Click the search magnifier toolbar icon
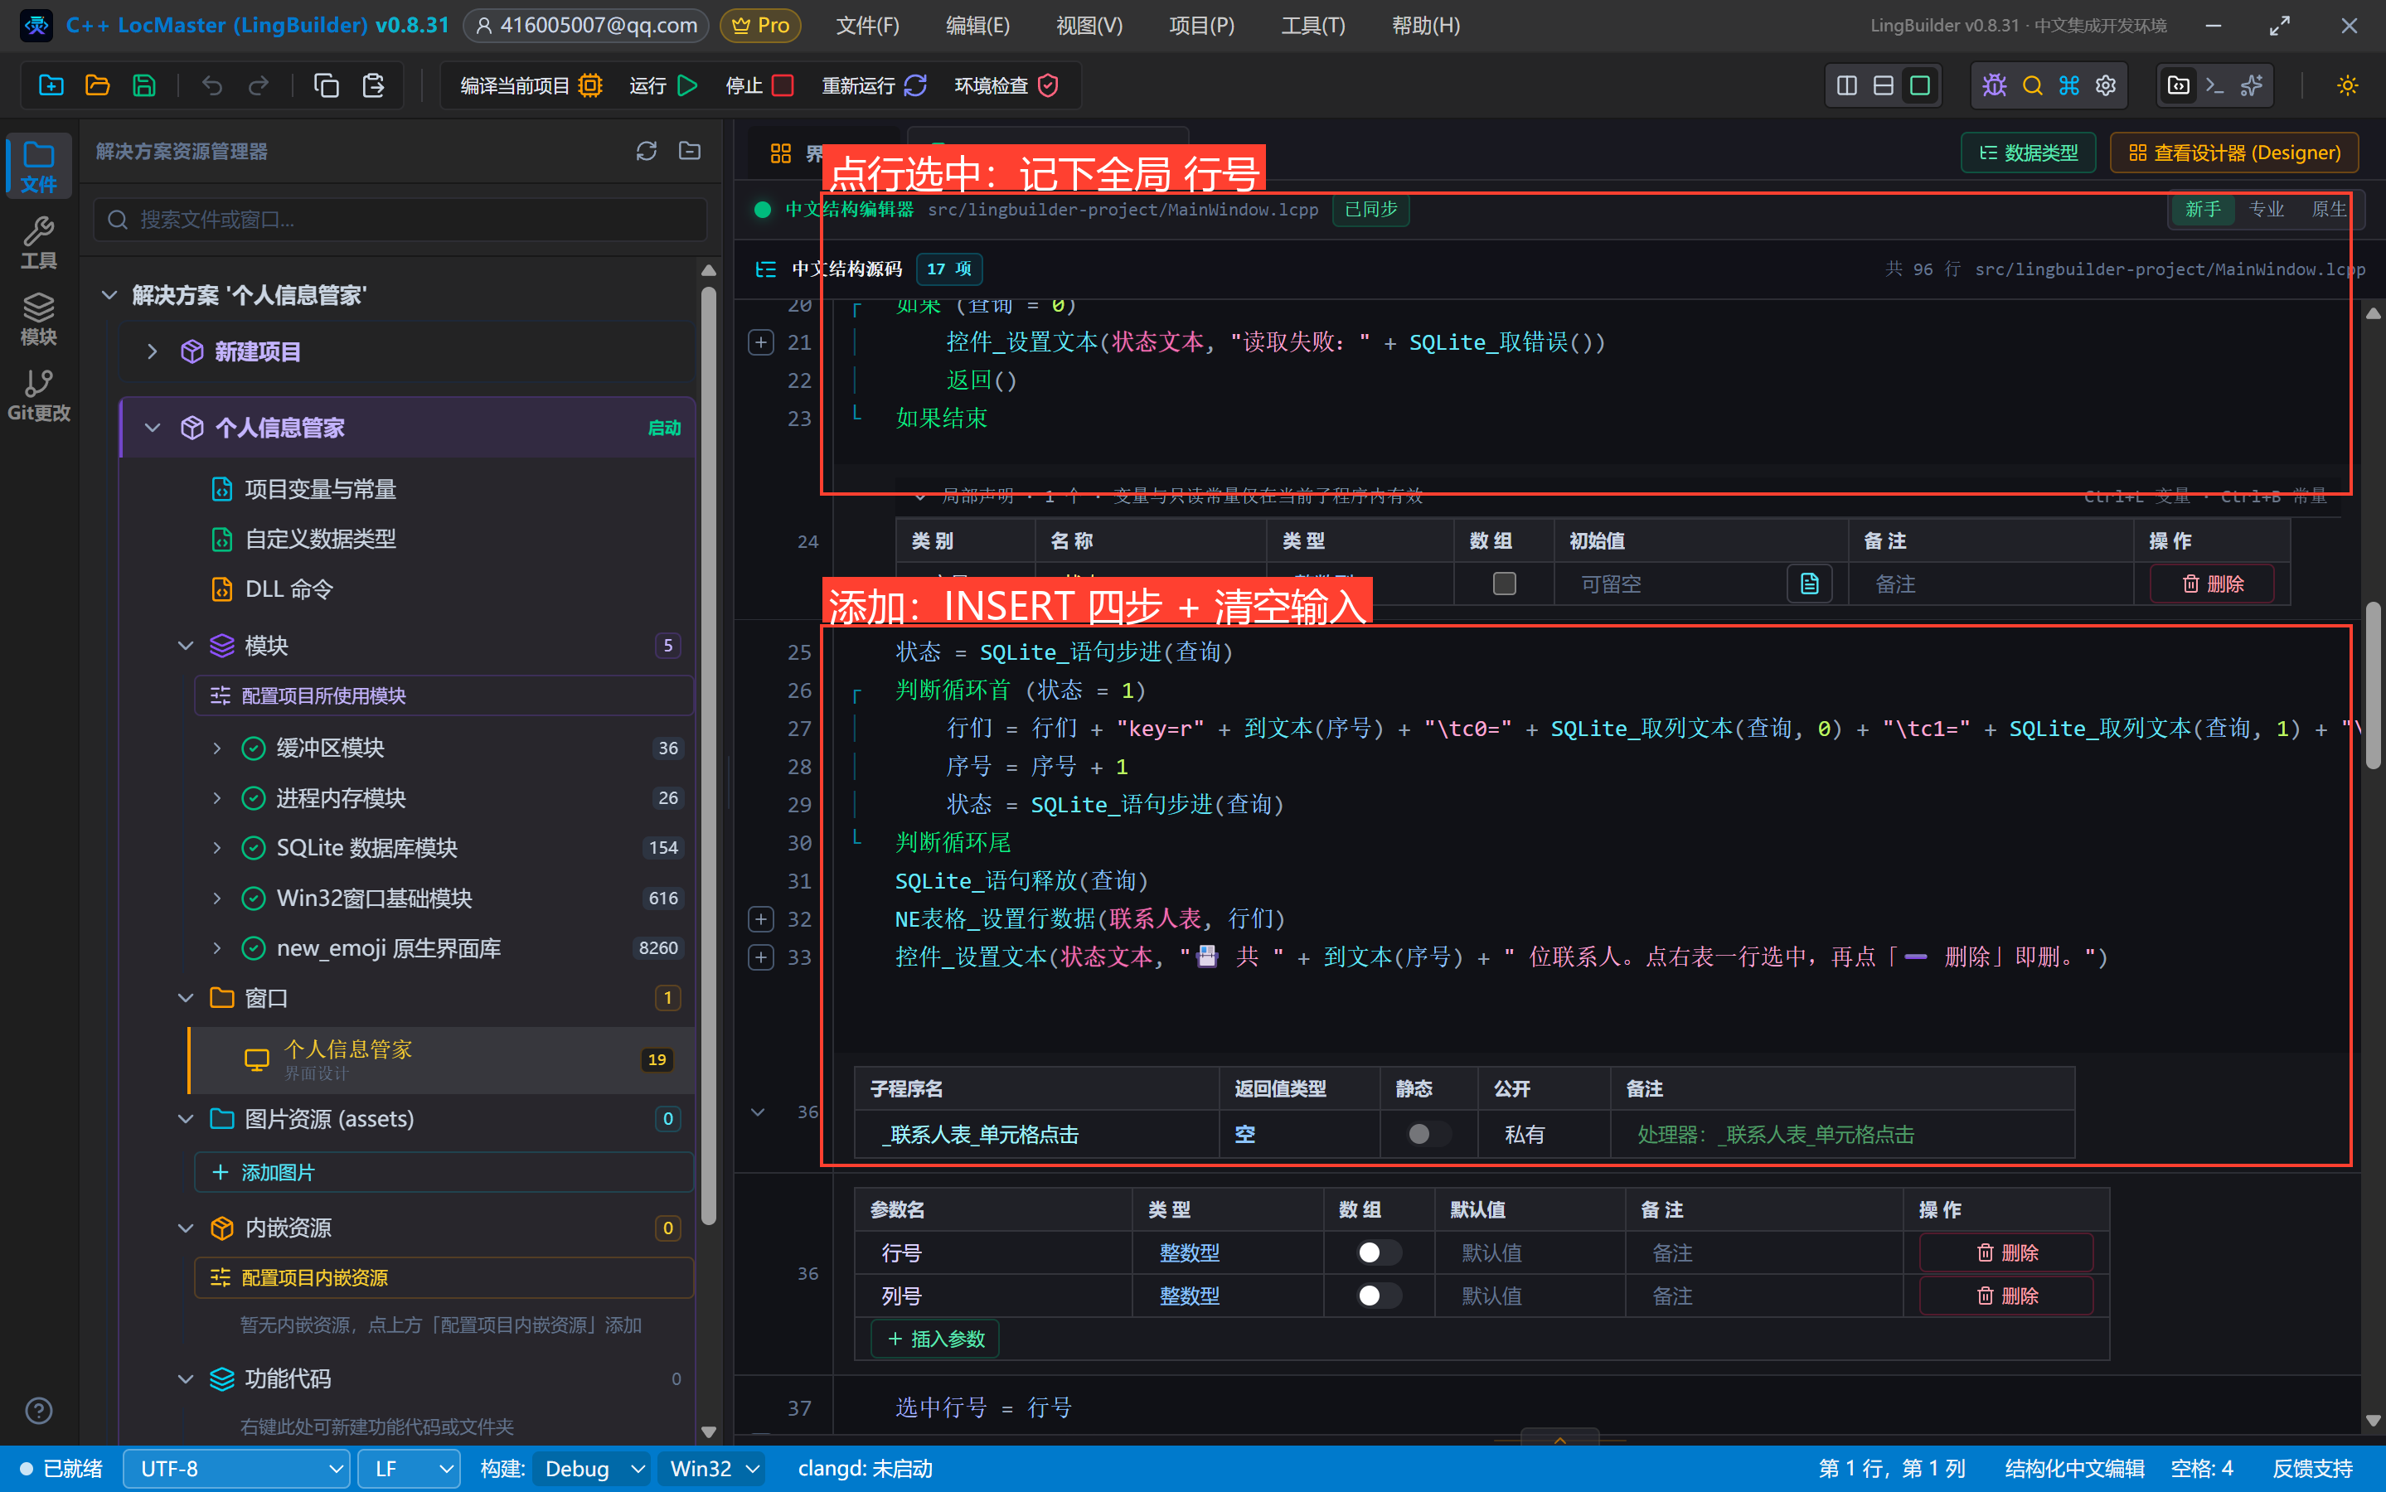 click(x=2032, y=86)
